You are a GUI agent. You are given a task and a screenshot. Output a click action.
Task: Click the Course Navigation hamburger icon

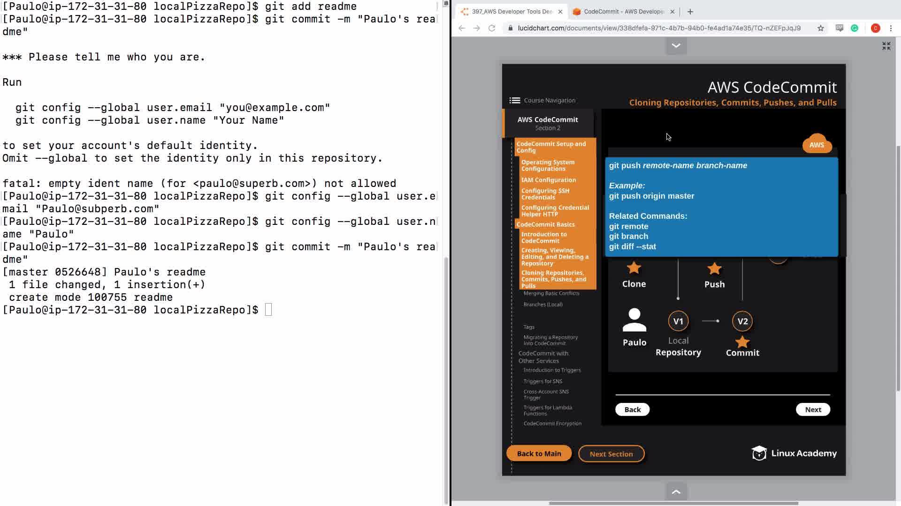click(514, 100)
